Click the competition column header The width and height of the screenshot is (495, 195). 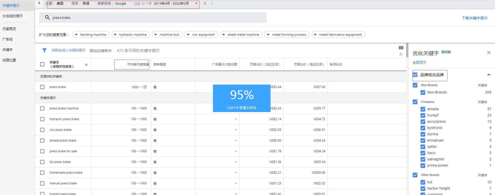(160, 65)
